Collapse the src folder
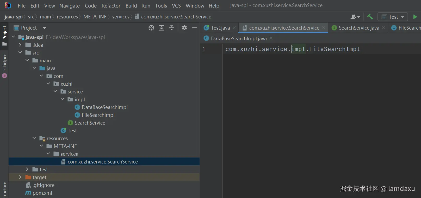The width and height of the screenshot is (421, 198). point(20,53)
